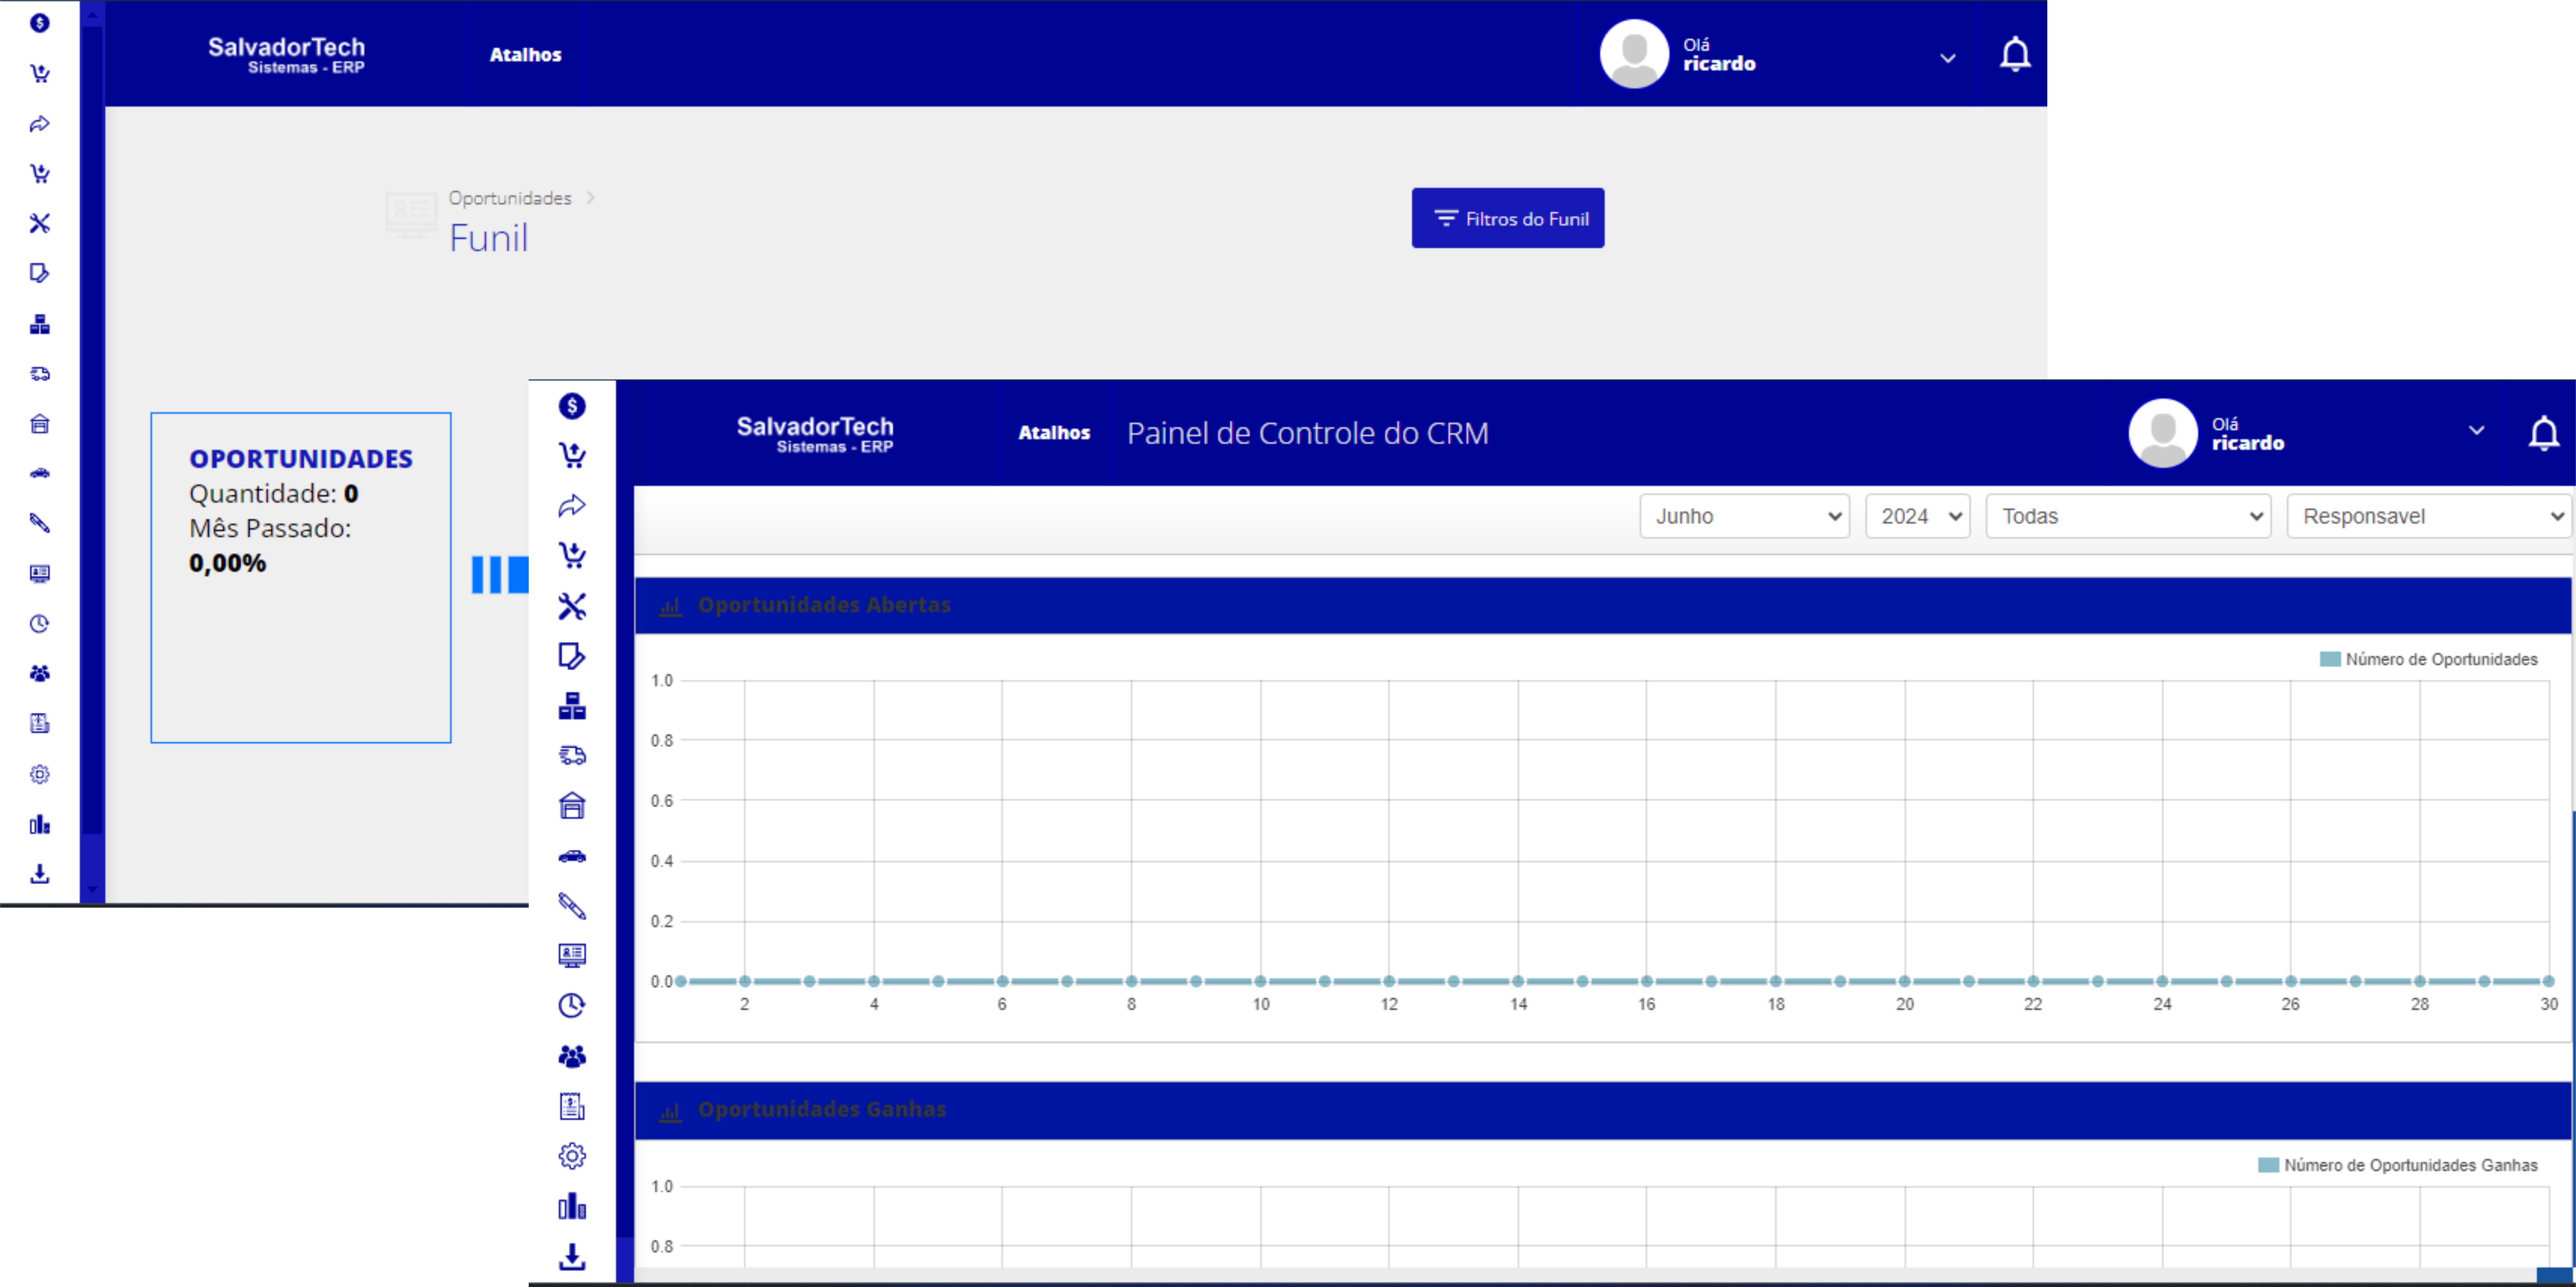This screenshot has width=2576, height=1287.
Task: Open the users group icon in CRM sidebar
Action: tap(572, 1056)
